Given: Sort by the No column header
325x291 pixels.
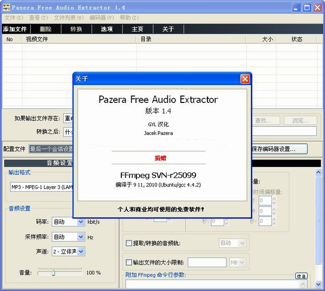Looking at the screenshot, I should [x=12, y=39].
